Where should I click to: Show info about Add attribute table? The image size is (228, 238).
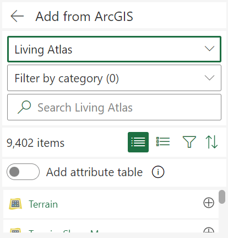coord(158,172)
